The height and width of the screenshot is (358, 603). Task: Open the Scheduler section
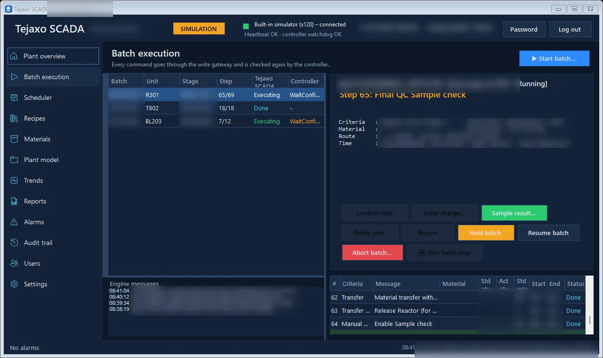coord(53,98)
